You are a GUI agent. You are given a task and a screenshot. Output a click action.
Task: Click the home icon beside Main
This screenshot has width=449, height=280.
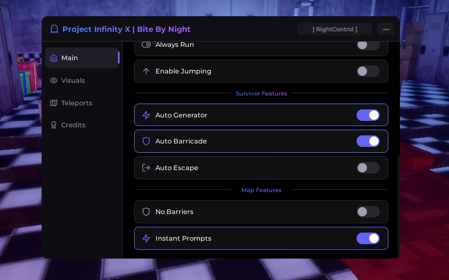tap(54, 58)
